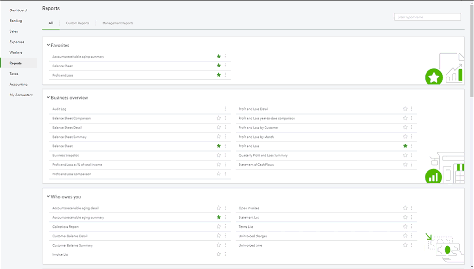The width and height of the screenshot is (474, 269).
Task: Open kebab menu for Terms List
Action: click(x=411, y=226)
